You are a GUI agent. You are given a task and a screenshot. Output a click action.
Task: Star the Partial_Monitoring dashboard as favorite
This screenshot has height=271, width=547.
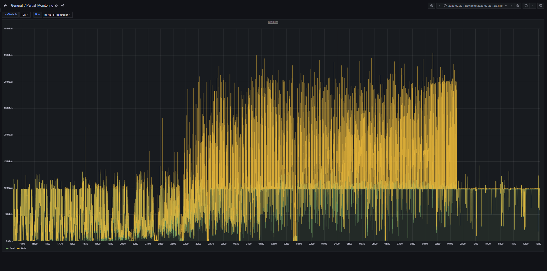(56, 6)
